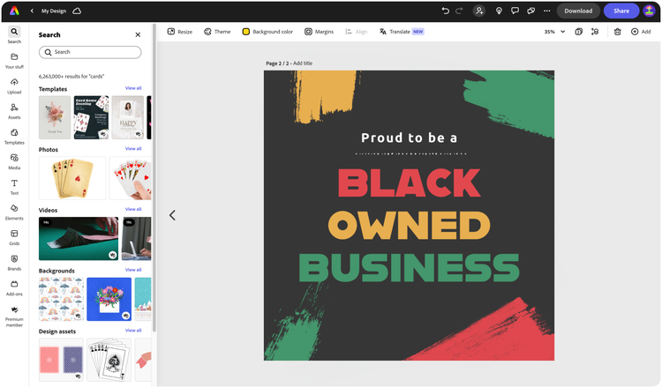Select the rainbow clouds pattern background
The image size is (662, 388).
61,299
